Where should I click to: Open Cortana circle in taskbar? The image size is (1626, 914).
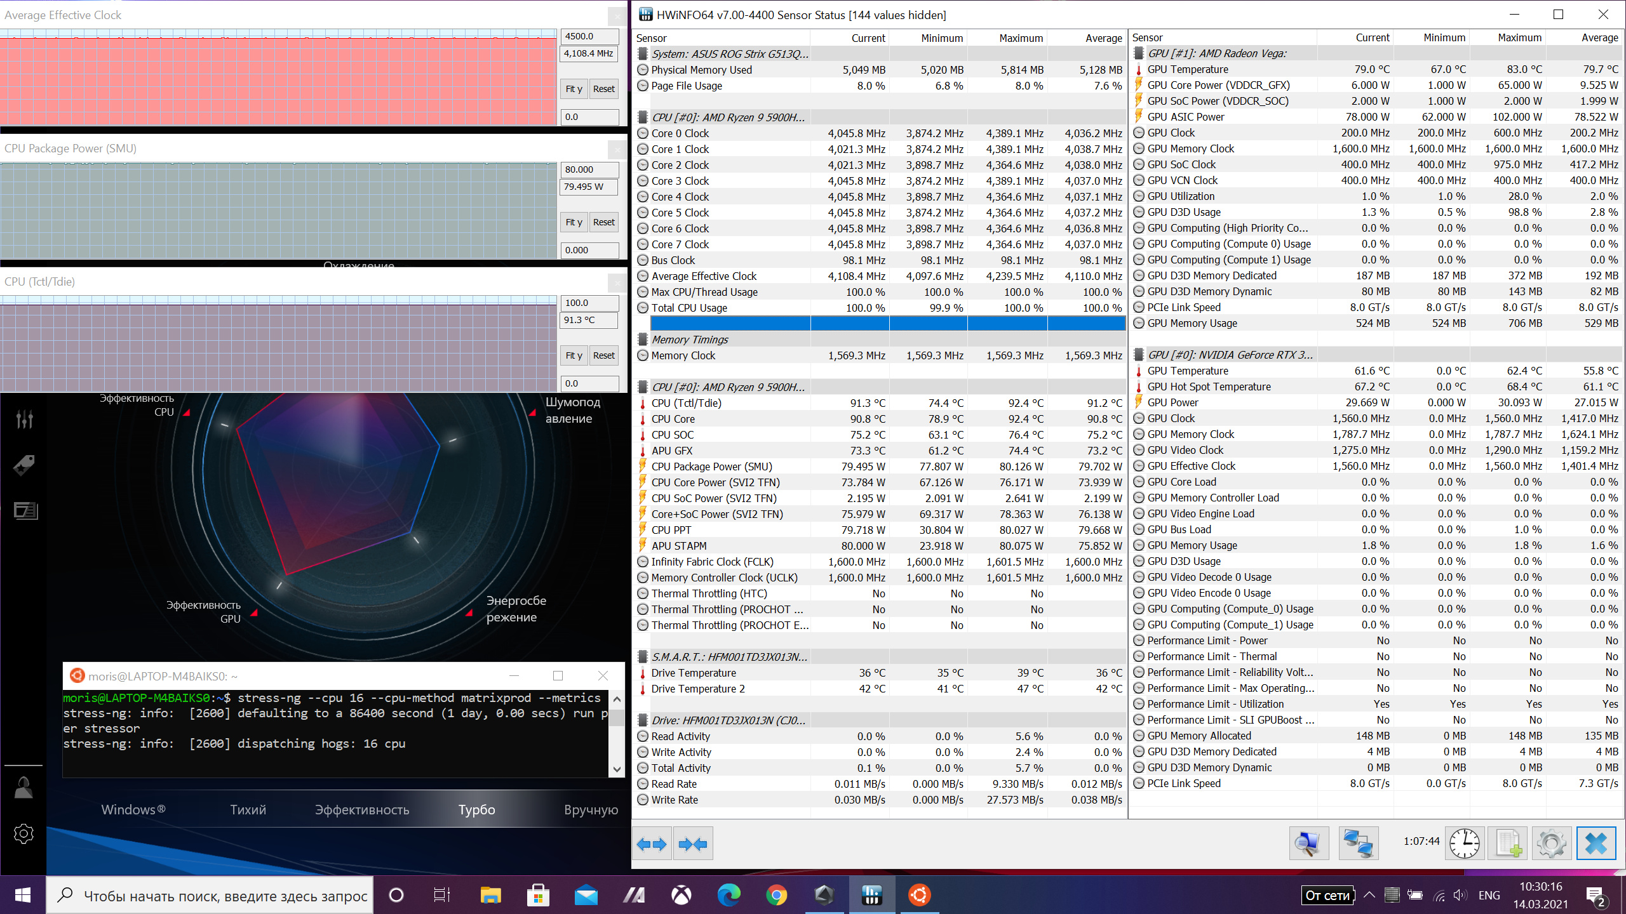396,895
